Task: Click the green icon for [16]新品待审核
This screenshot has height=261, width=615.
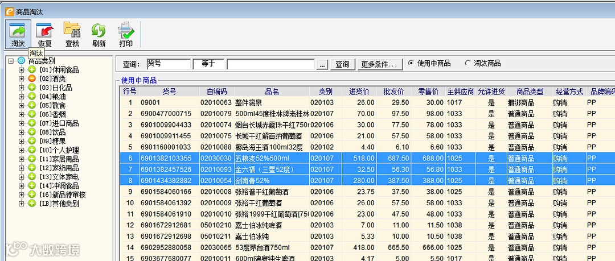Action: point(32,195)
